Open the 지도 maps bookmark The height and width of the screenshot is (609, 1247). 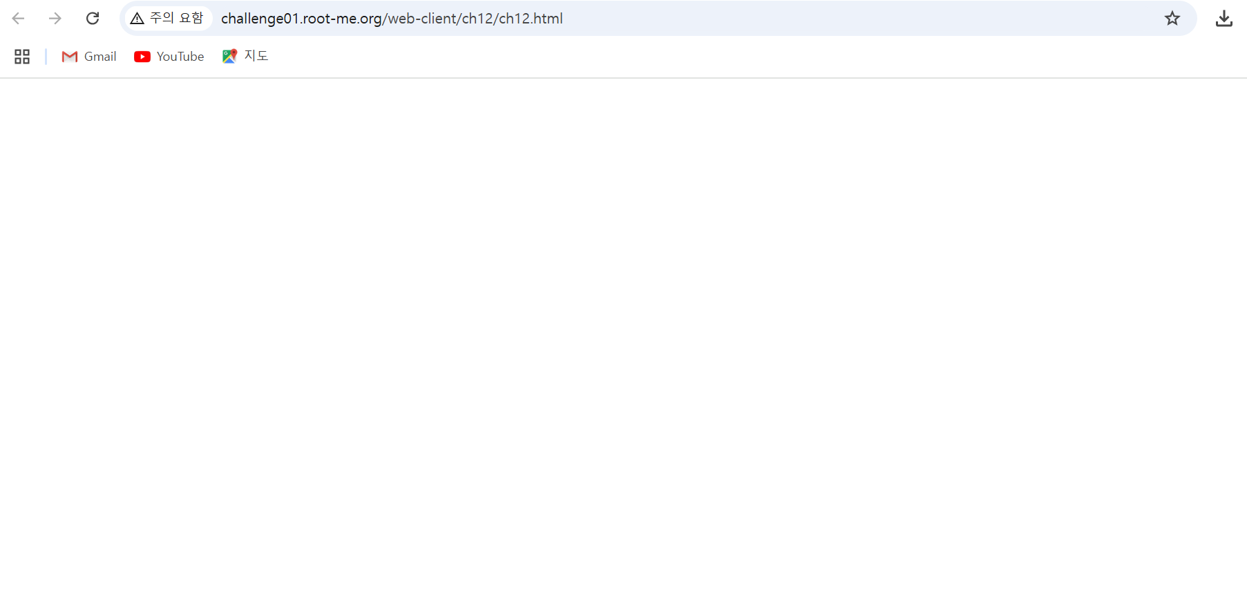point(245,57)
